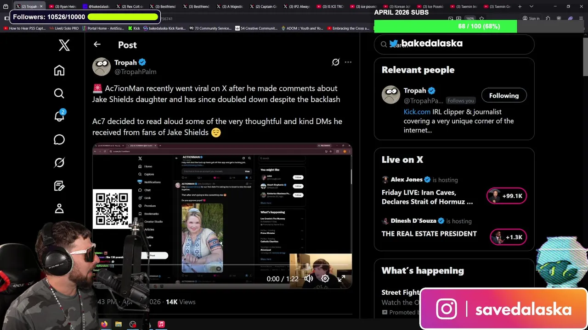Open Alex Jones live space title

[x=427, y=197]
